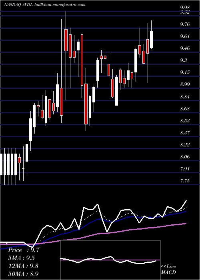Click the 8.84 price axis label
Viewport: 200px width, 280px height.
pos(185,97)
